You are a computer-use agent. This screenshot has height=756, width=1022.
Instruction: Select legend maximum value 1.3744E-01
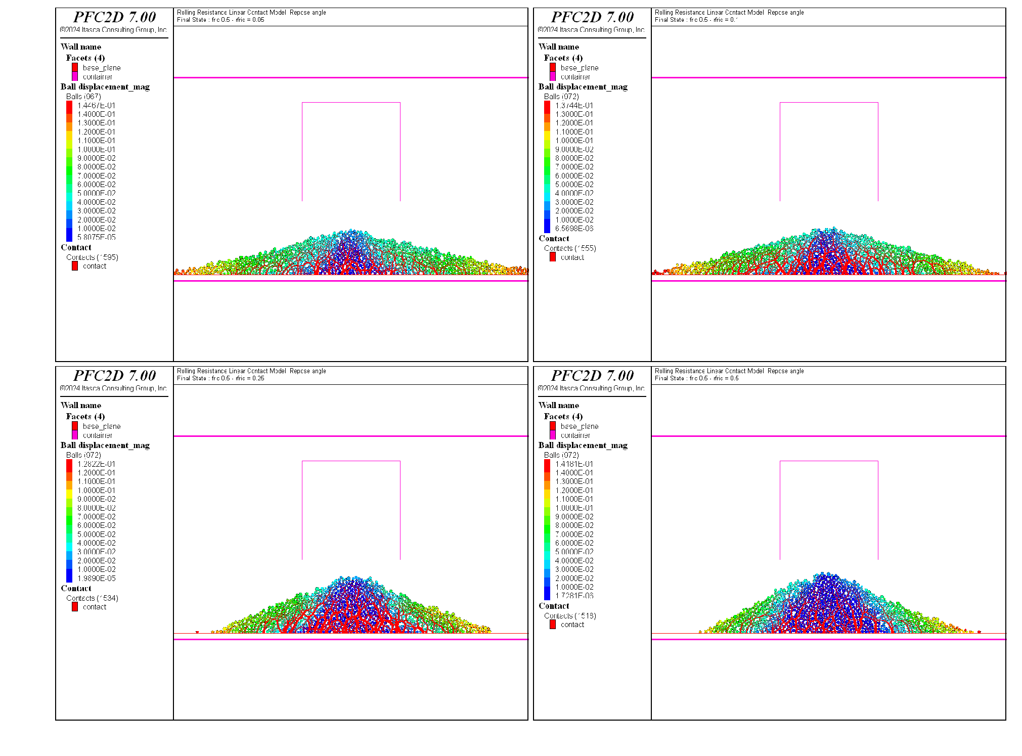click(574, 105)
